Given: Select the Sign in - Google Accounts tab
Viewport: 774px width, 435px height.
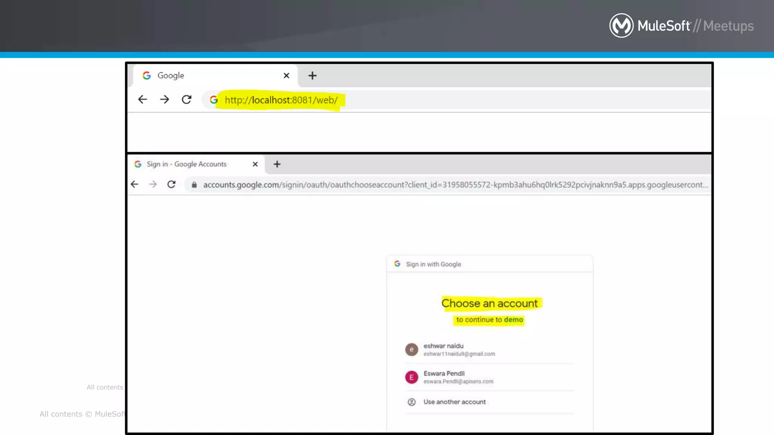Looking at the screenshot, I should tap(197, 164).
